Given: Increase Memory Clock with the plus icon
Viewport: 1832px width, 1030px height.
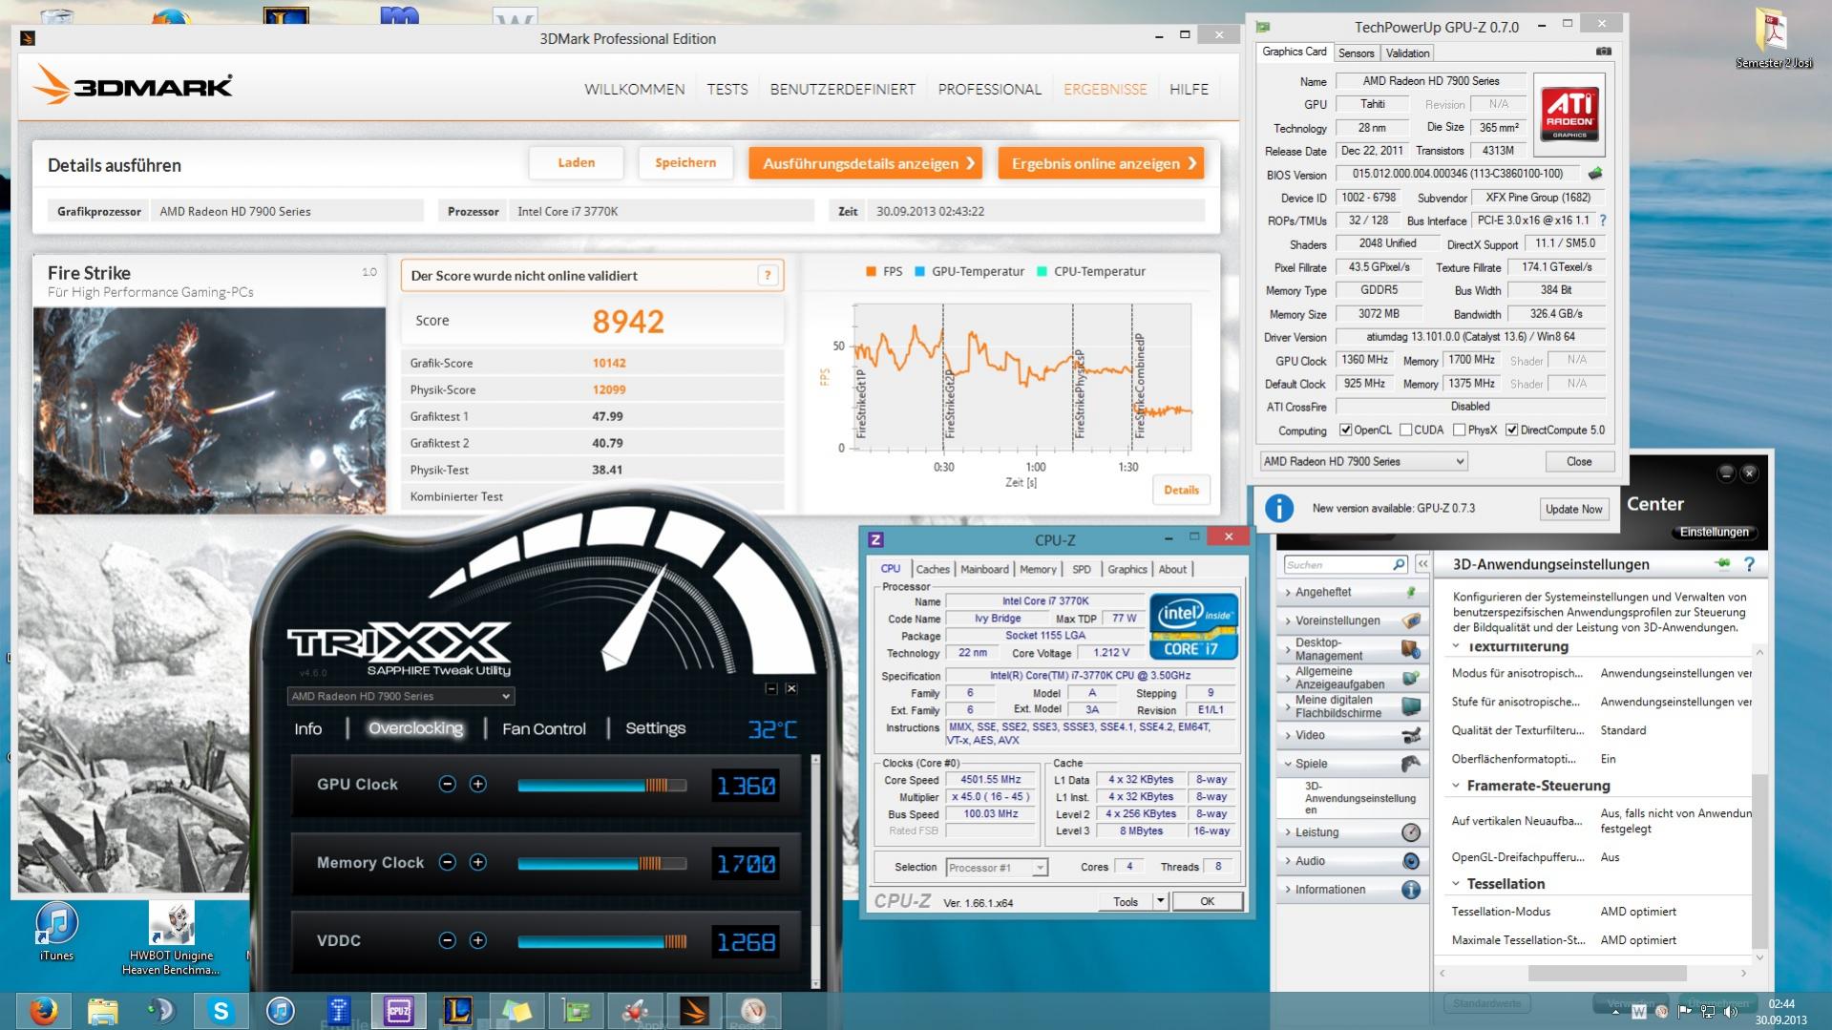Looking at the screenshot, I should pyautogui.click(x=478, y=862).
